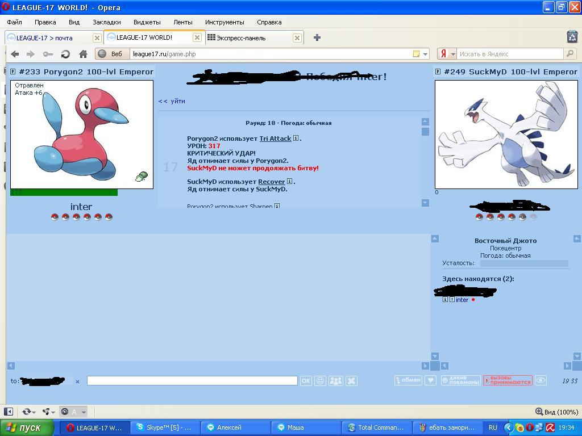Viewport: 582px width, 436px height.
Task: Toggle the eye visibility icon
Action: (x=541, y=380)
